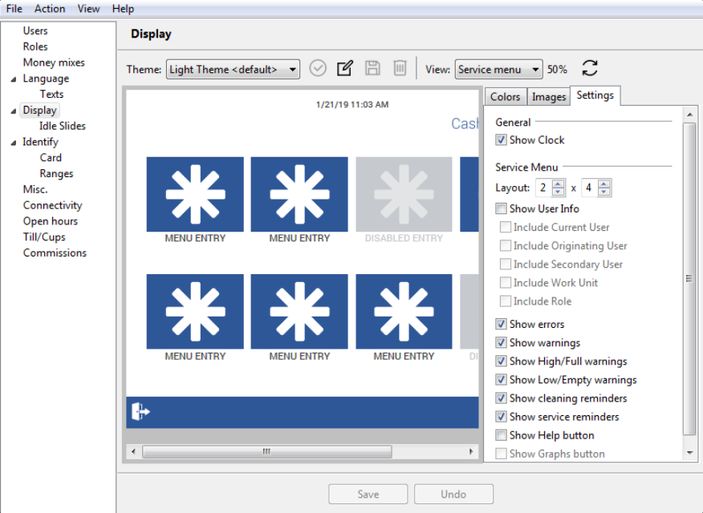This screenshot has width=703, height=513.
Task: Select Idle Slides in the sidebar
Action: click(62, 126)
